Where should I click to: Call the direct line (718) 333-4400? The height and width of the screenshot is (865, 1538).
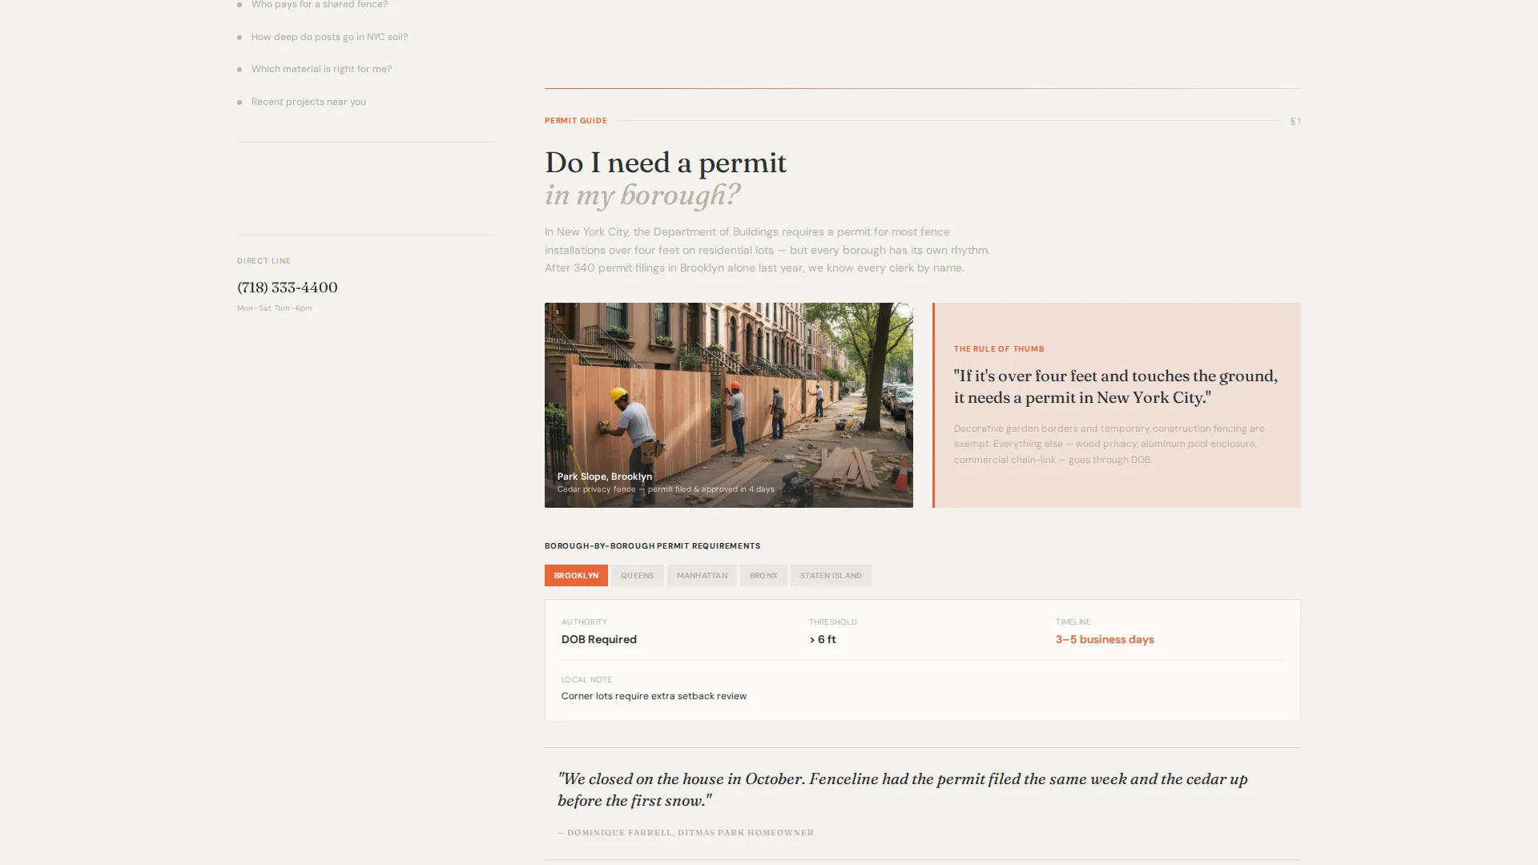click(288, 287)
